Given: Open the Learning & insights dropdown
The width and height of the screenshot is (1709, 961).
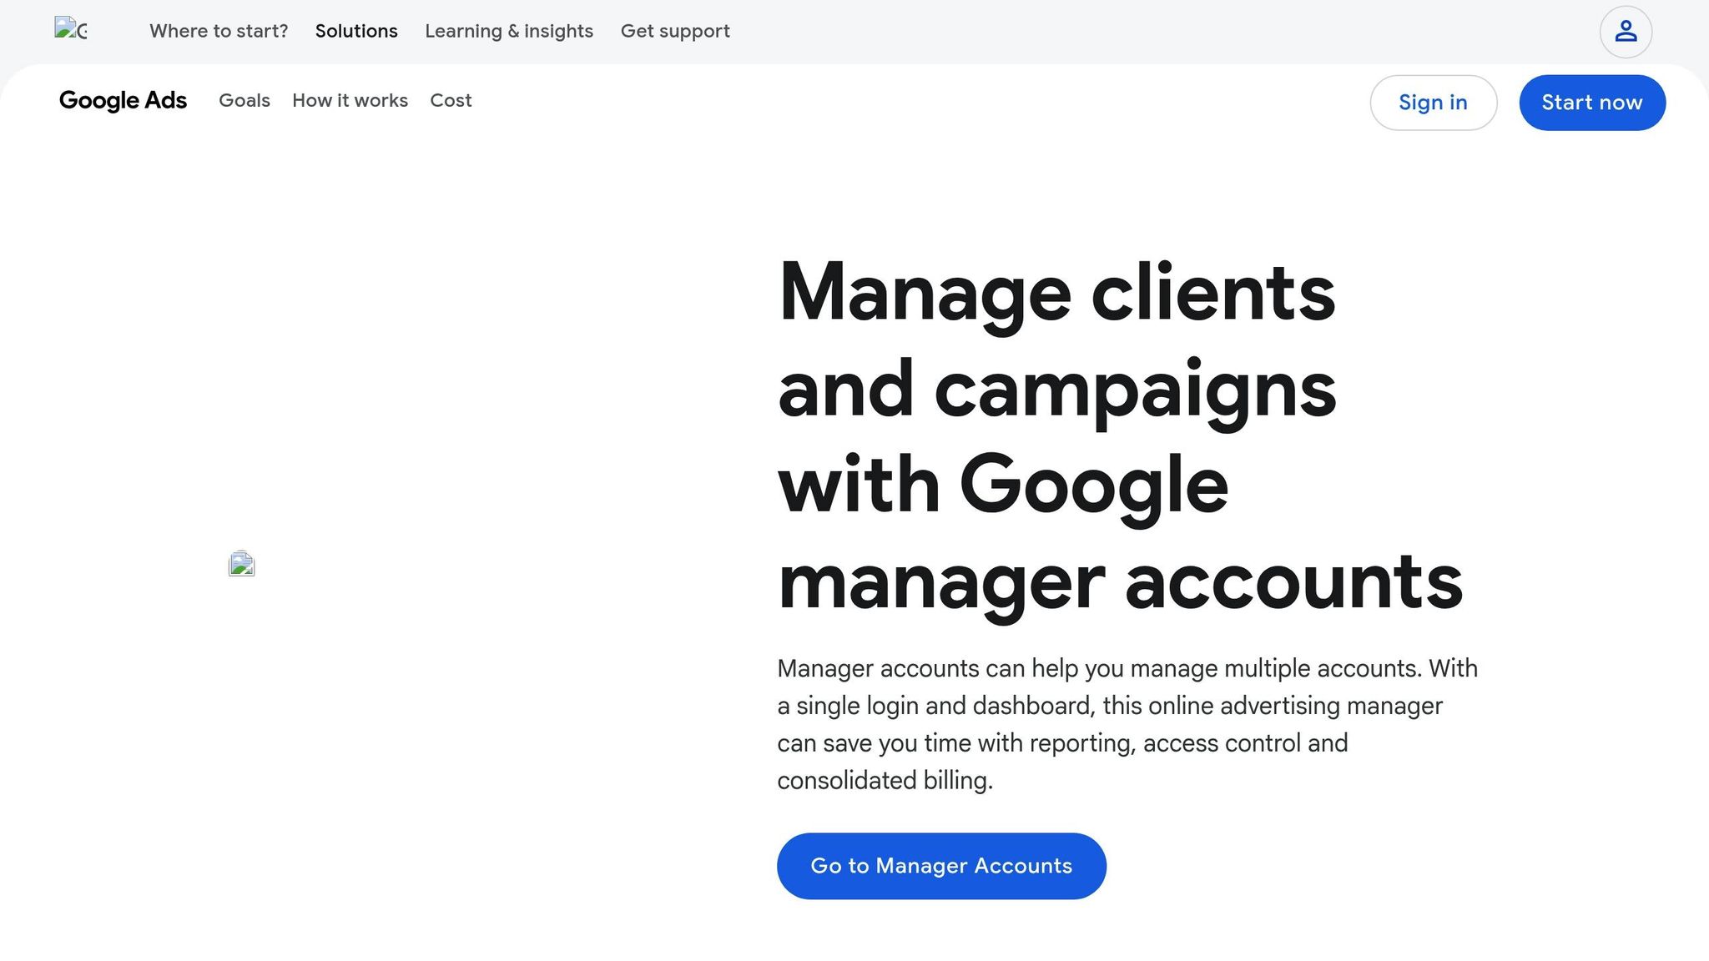Looking at the screenshot, I should click(x=509, y=31).
